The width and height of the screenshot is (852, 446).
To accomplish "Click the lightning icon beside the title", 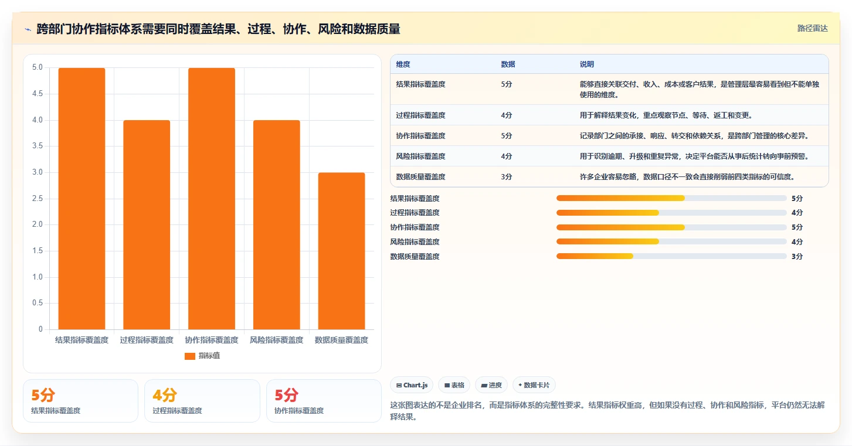I will click(x=28, y=29).
